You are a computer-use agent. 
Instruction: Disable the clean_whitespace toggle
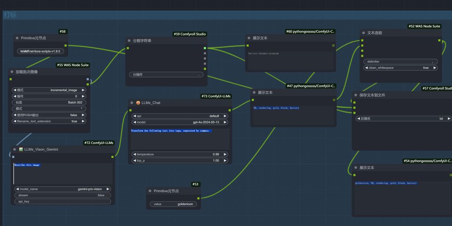coord(400,68)
